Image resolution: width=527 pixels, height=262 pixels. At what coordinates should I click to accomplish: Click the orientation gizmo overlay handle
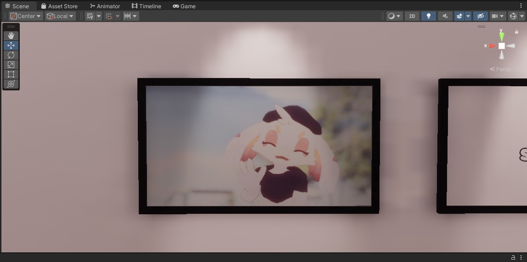[482, 27]
